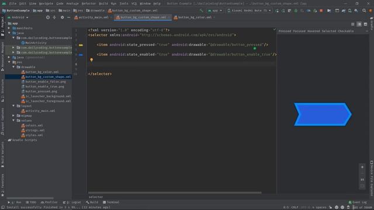Viewport: 374px width, 210px height.
Task: Open the Navigate menu
Action: point(46,3)
